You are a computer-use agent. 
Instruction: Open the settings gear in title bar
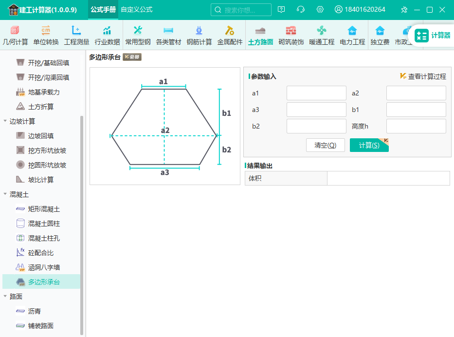coord(320,10)
